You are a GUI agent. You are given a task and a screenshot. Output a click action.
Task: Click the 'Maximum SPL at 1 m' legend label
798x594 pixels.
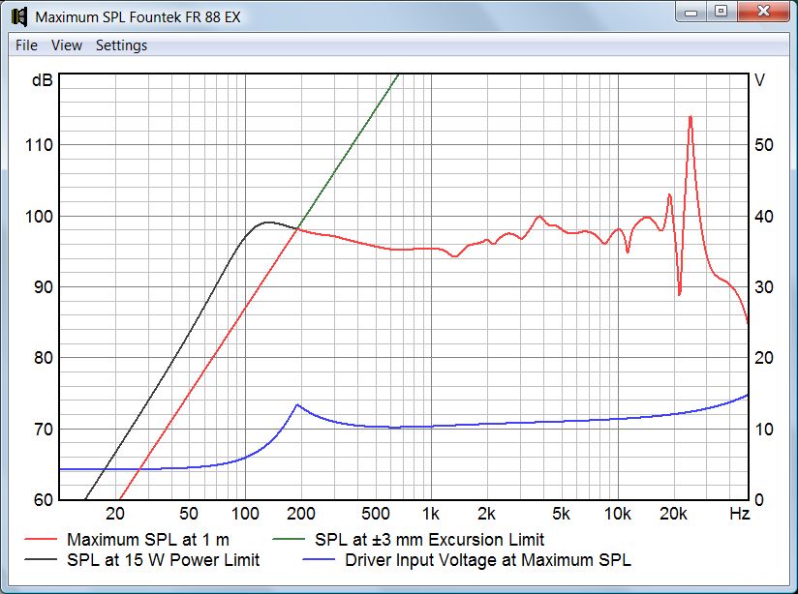tap(148, 539)
